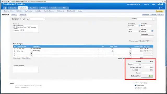Click the Sales Person field
The image size is (167, 94).
(x=147, y=37)
